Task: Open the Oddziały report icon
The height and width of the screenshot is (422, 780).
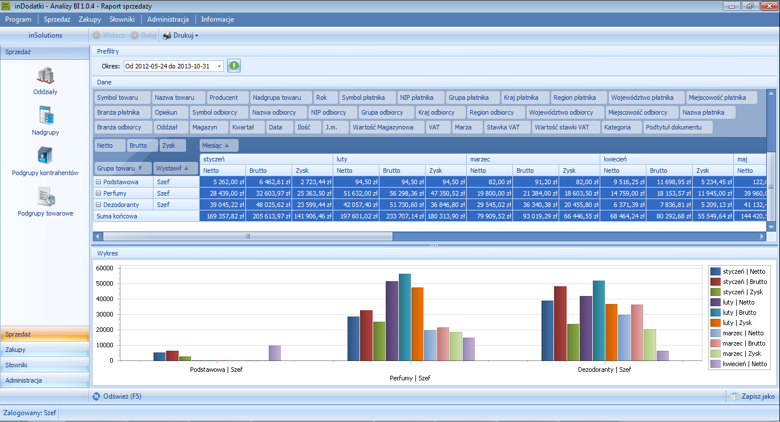Action: pos(45,75)
